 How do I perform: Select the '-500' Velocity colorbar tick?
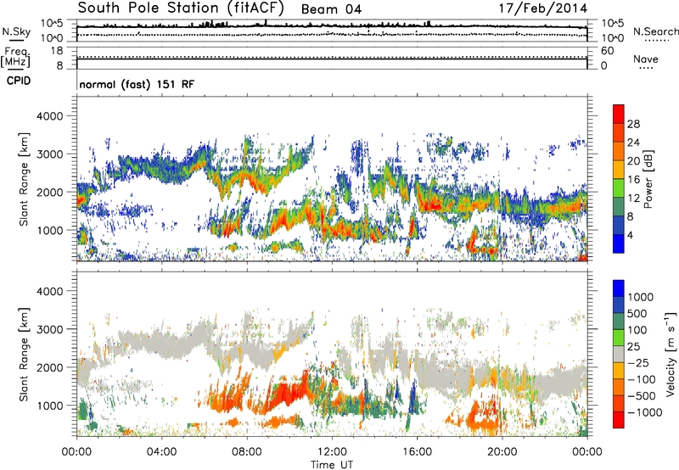[x=642, y=396]
